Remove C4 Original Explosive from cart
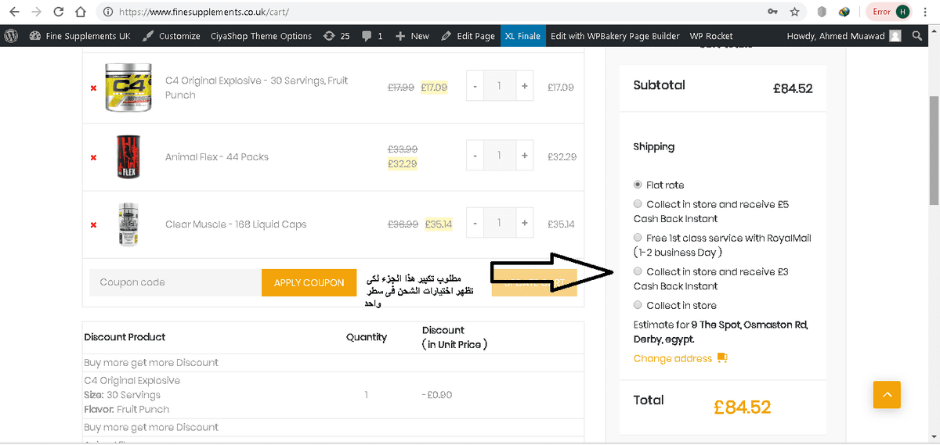 [93, 88]
